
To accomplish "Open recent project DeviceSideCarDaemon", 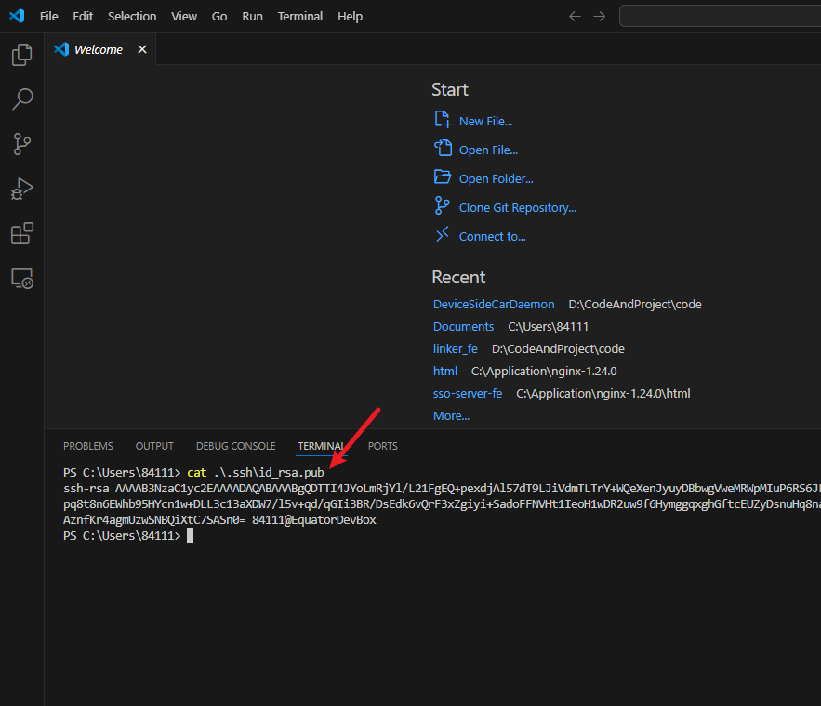I will 494,305.
